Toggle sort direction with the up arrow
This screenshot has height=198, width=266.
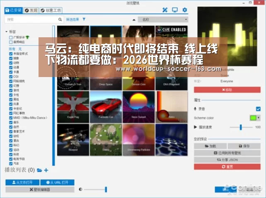click(x=134, y=20)
